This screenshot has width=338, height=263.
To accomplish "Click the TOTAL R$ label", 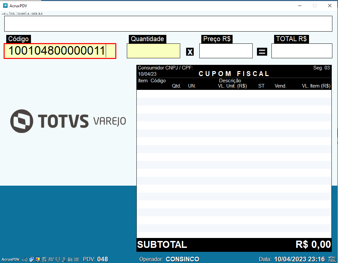I will (291, 39).
